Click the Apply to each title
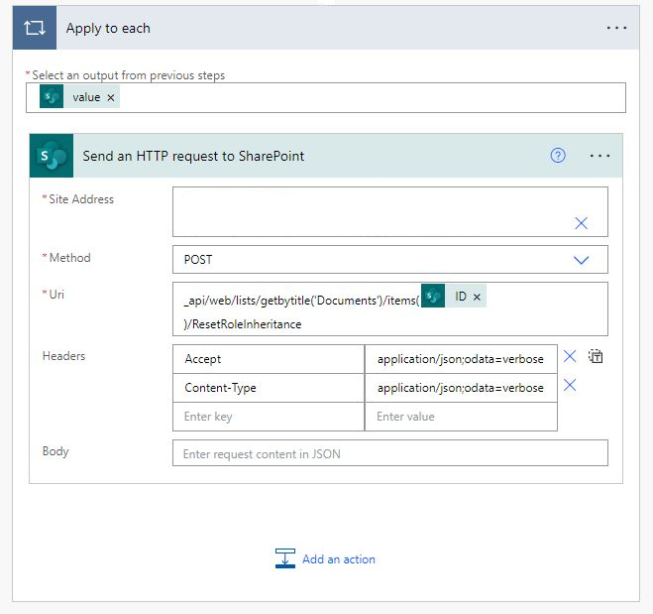This screenshot has width=653, height=614. coord(108,29)
